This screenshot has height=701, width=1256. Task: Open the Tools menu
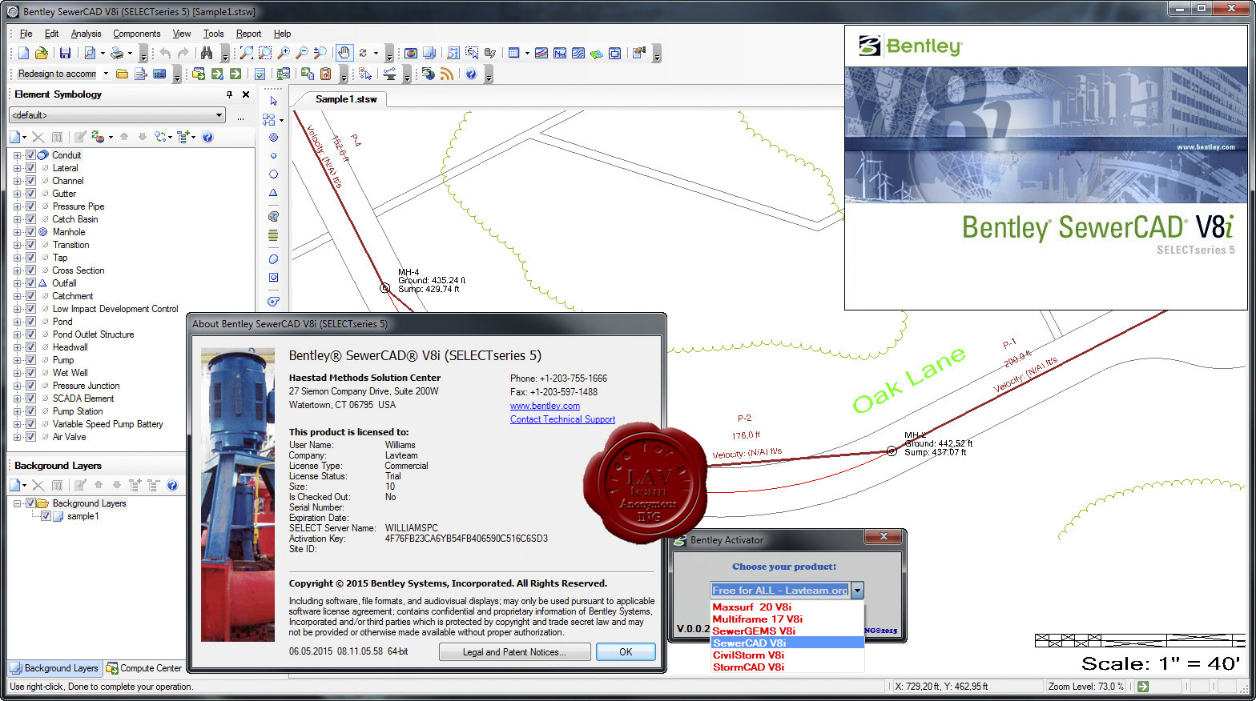[213, 34]
